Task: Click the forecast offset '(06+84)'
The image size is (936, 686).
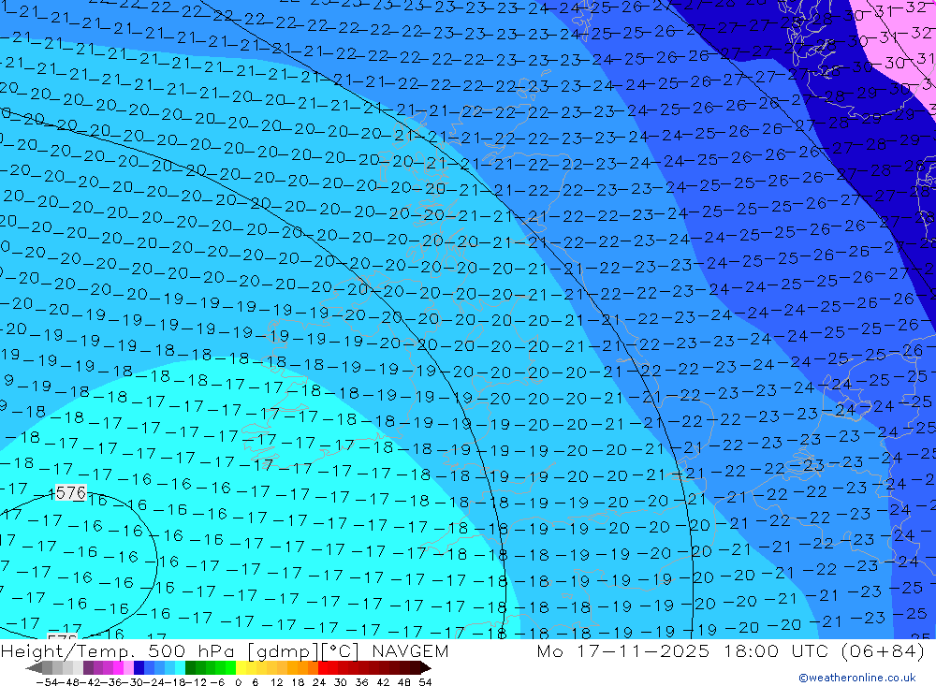Action: click(883, 650)
